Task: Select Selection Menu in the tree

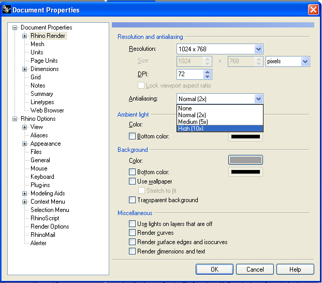Action: [x=50, y=210]
